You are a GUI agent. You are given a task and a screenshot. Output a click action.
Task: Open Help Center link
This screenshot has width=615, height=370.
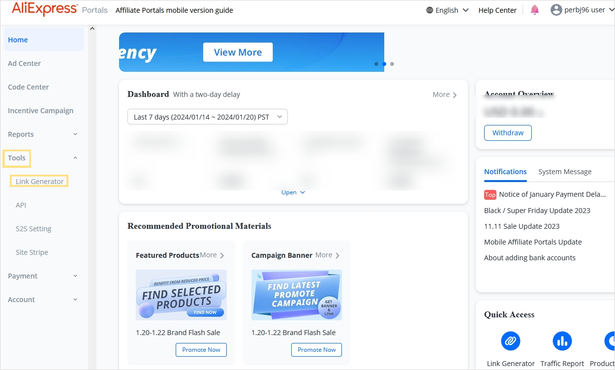tap(497, 10)
